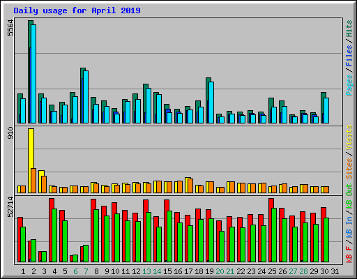Click the 'Hits' legend label
Viewport: 357px width, 279px height.
pos(349,29)
